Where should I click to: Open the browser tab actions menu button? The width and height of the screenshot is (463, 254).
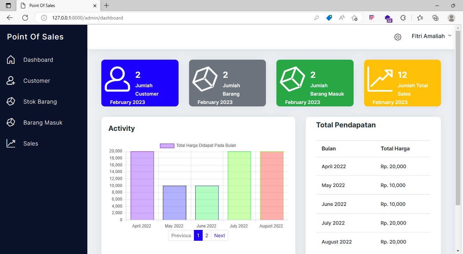(x=8, y=6)
